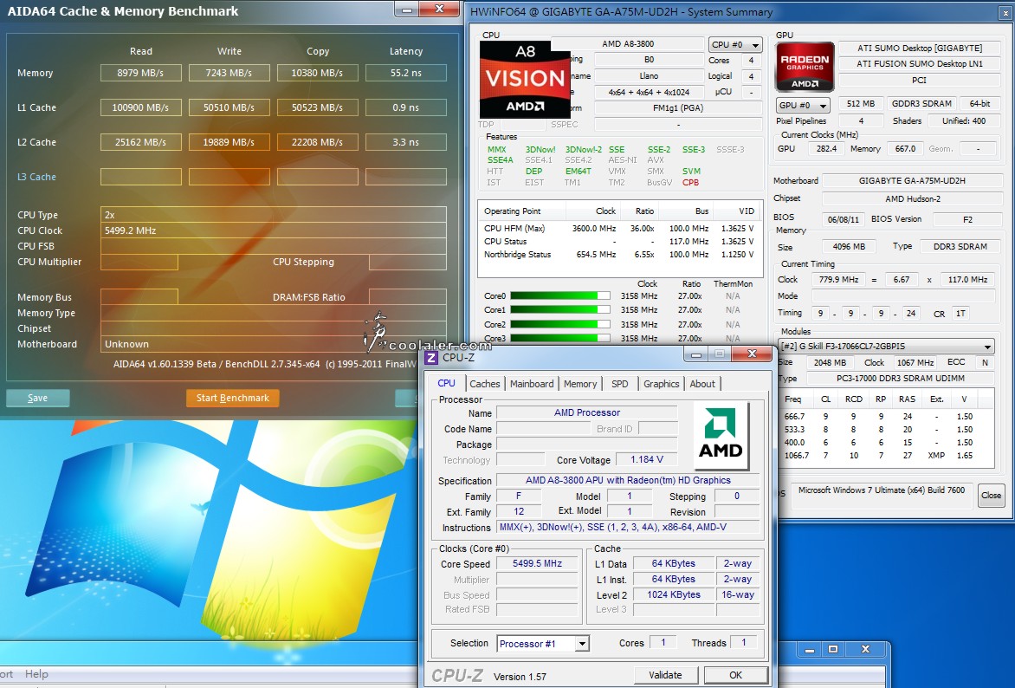The width and height of the screenshot is (1015, 688).
Task: Switch to the CPU tab in CPU-Z
Action: (x=447, y=384)
